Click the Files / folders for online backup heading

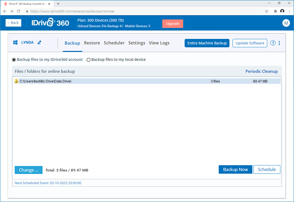(x=45, y=71)
